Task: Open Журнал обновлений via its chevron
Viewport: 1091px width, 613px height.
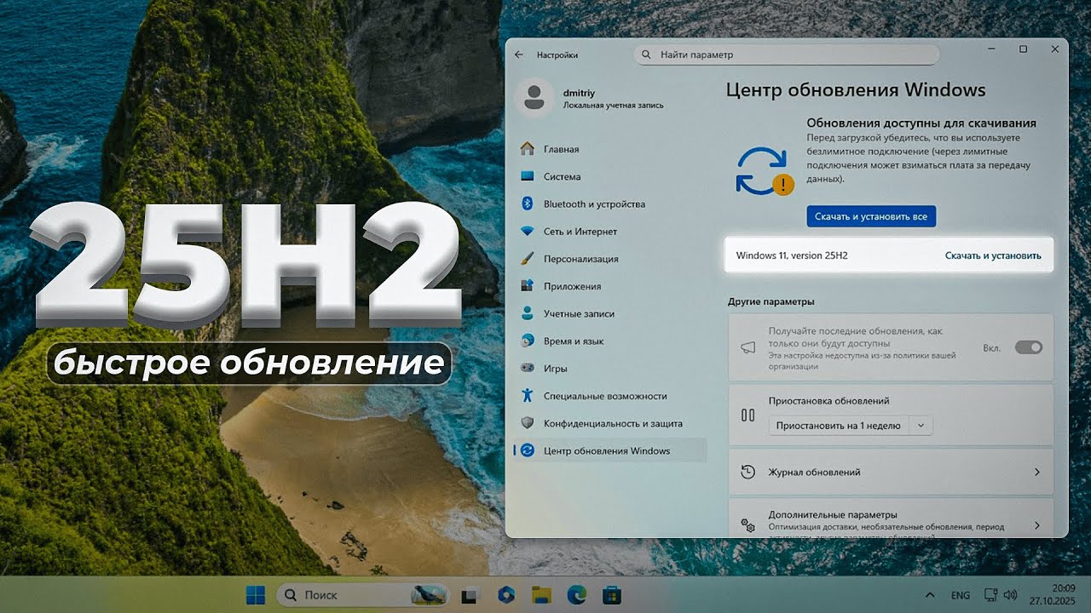Action: click(1037, 472)
